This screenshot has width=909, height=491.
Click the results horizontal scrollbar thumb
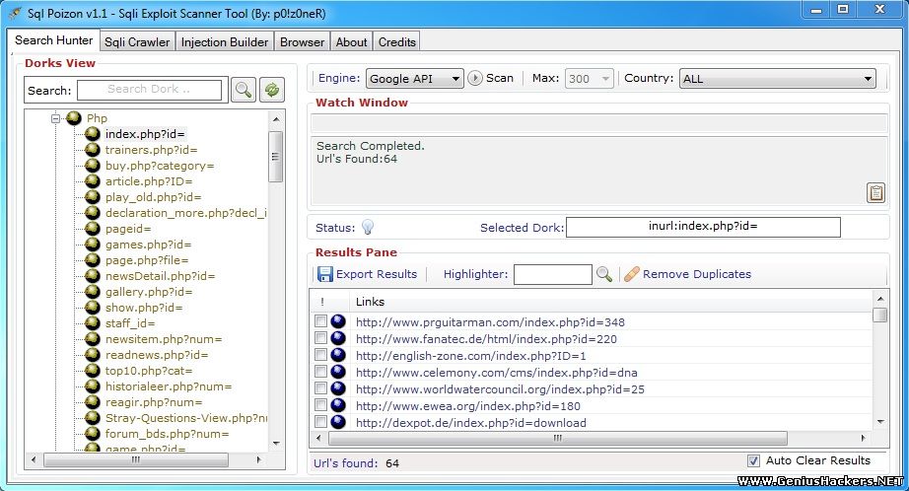coord(558,438)
